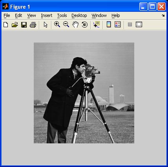Turn on the Data Cursor tool
The image size is (168, 167).
point(97,24)
